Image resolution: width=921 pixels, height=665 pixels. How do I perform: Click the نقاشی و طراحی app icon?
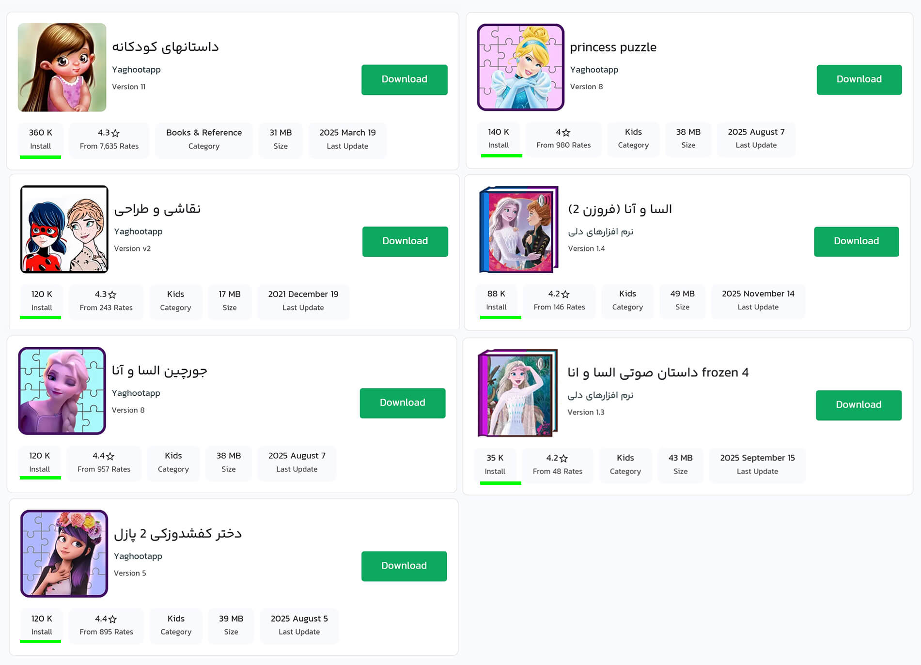(63, 229)
